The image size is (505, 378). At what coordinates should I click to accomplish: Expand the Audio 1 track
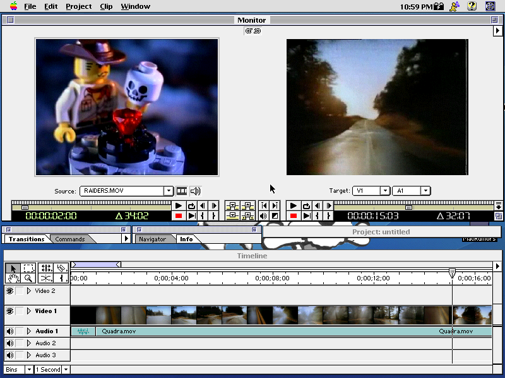(29, 331)
